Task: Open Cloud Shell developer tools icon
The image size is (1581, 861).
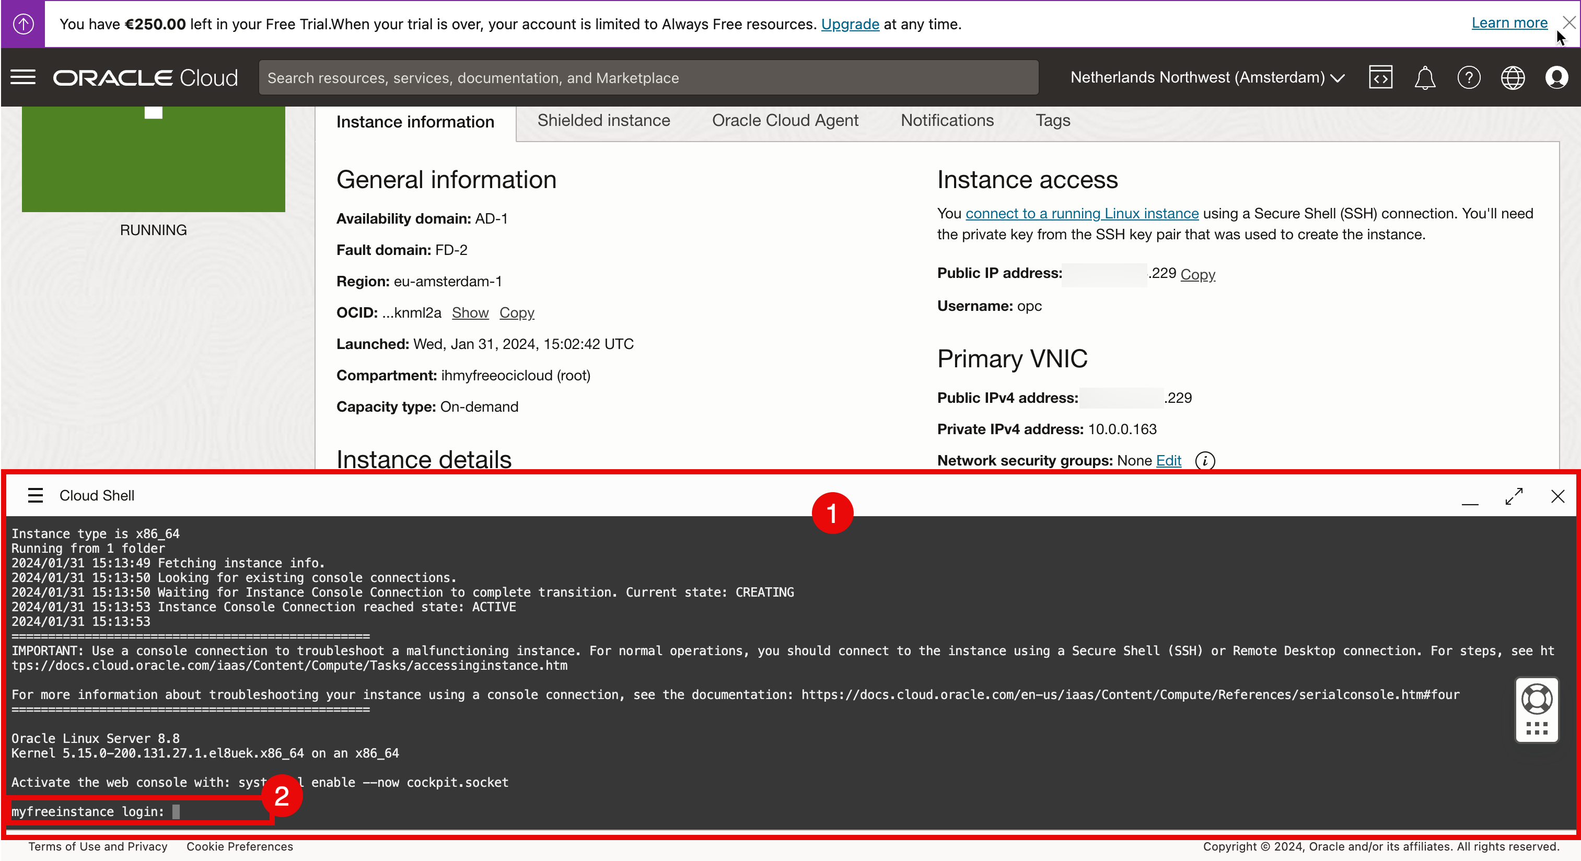Action: 1380,77
